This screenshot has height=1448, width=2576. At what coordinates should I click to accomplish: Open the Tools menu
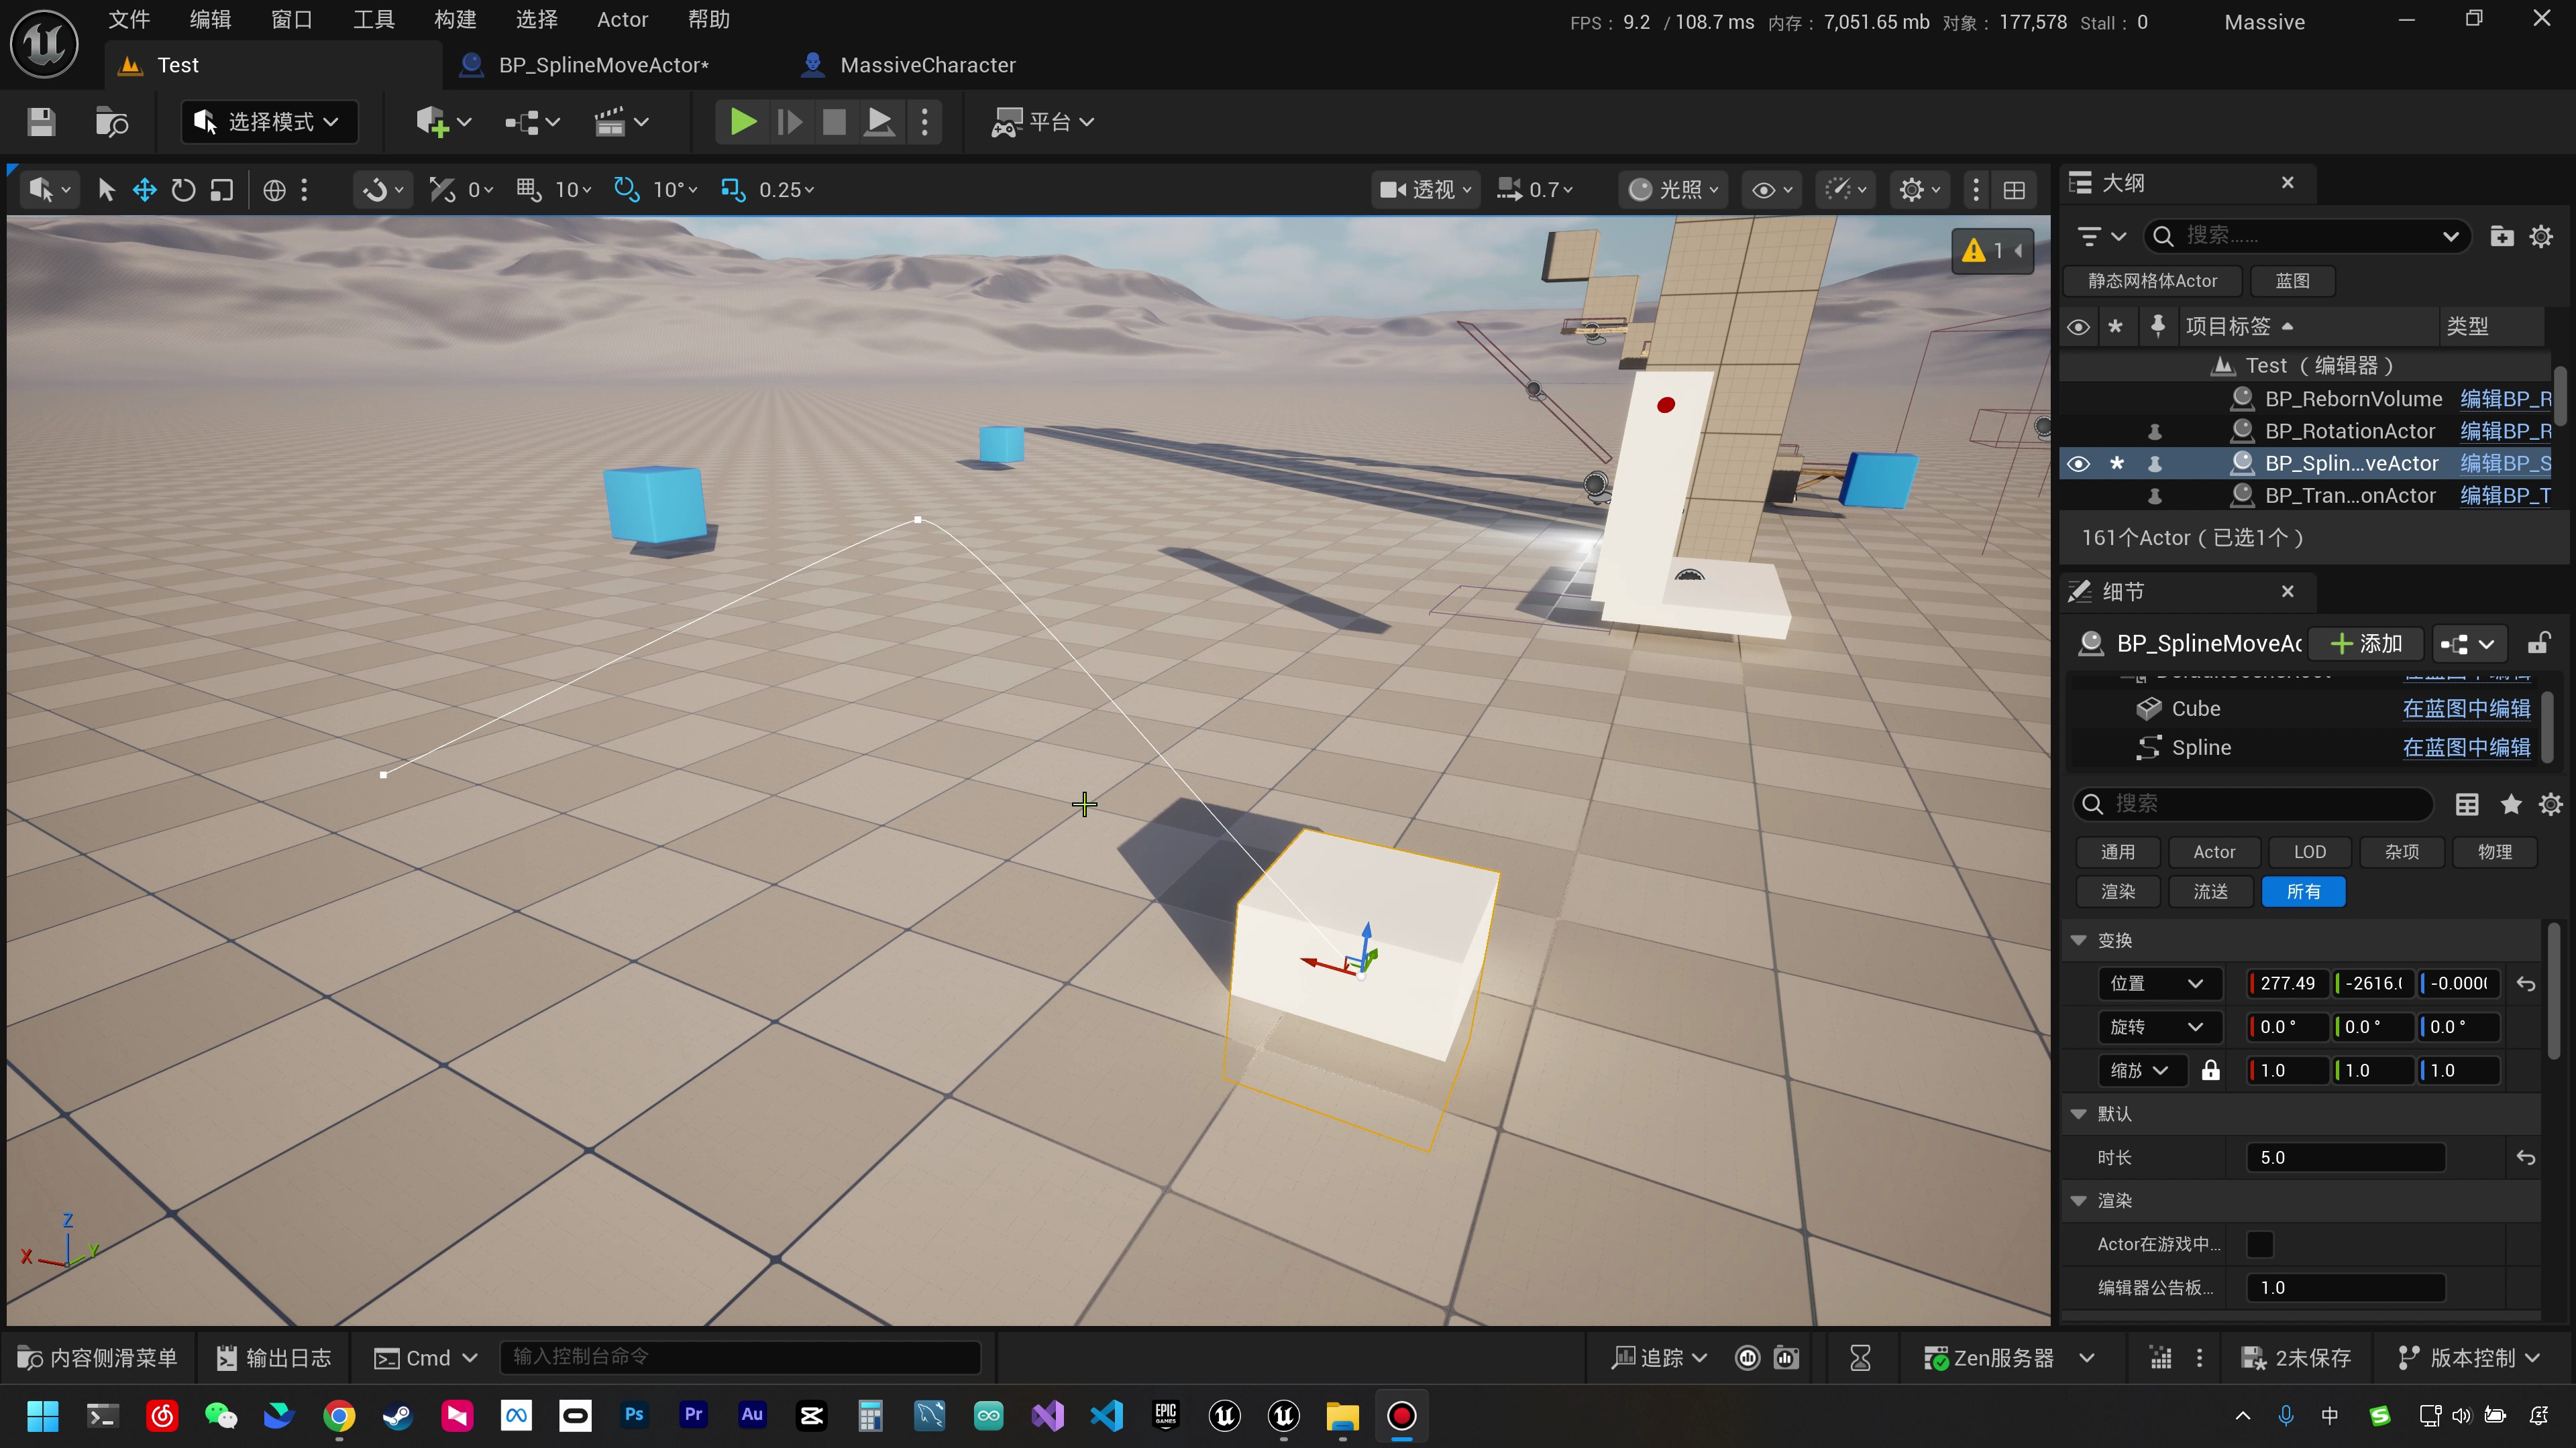[x=374, y=20]
